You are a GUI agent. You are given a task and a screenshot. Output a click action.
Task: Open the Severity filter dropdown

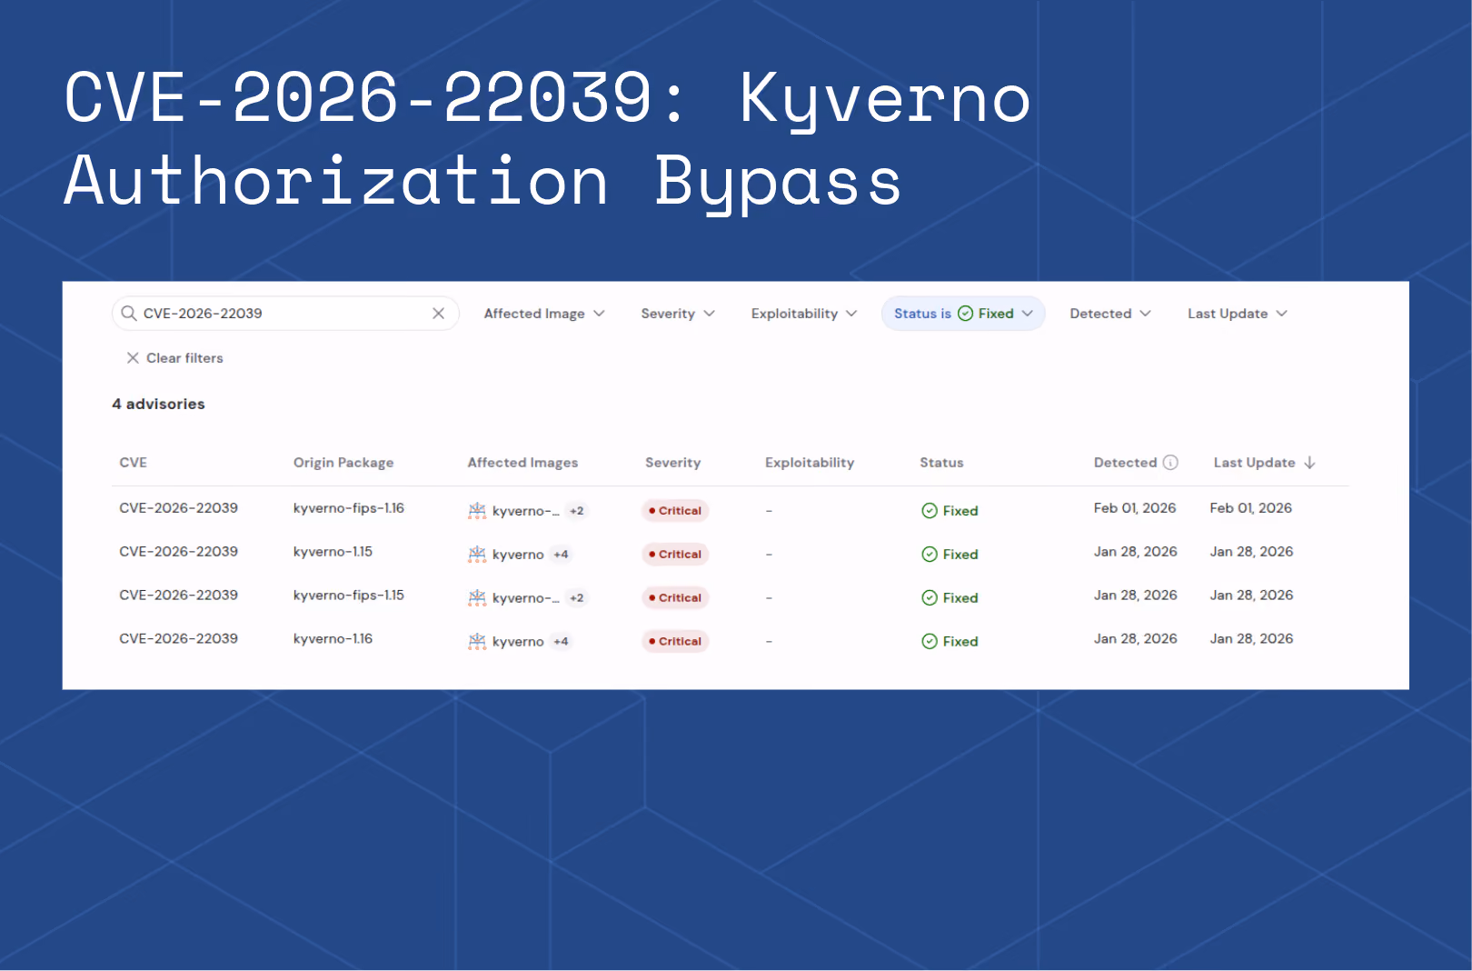pos(678,314)
